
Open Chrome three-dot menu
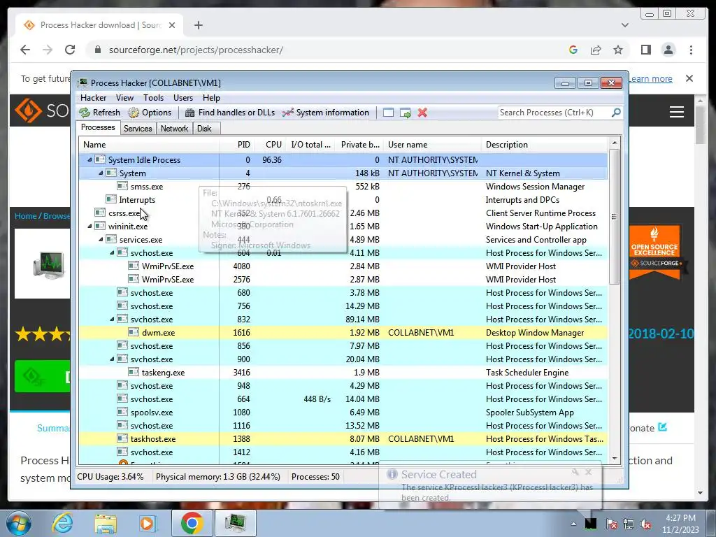(x=691, y=50)
